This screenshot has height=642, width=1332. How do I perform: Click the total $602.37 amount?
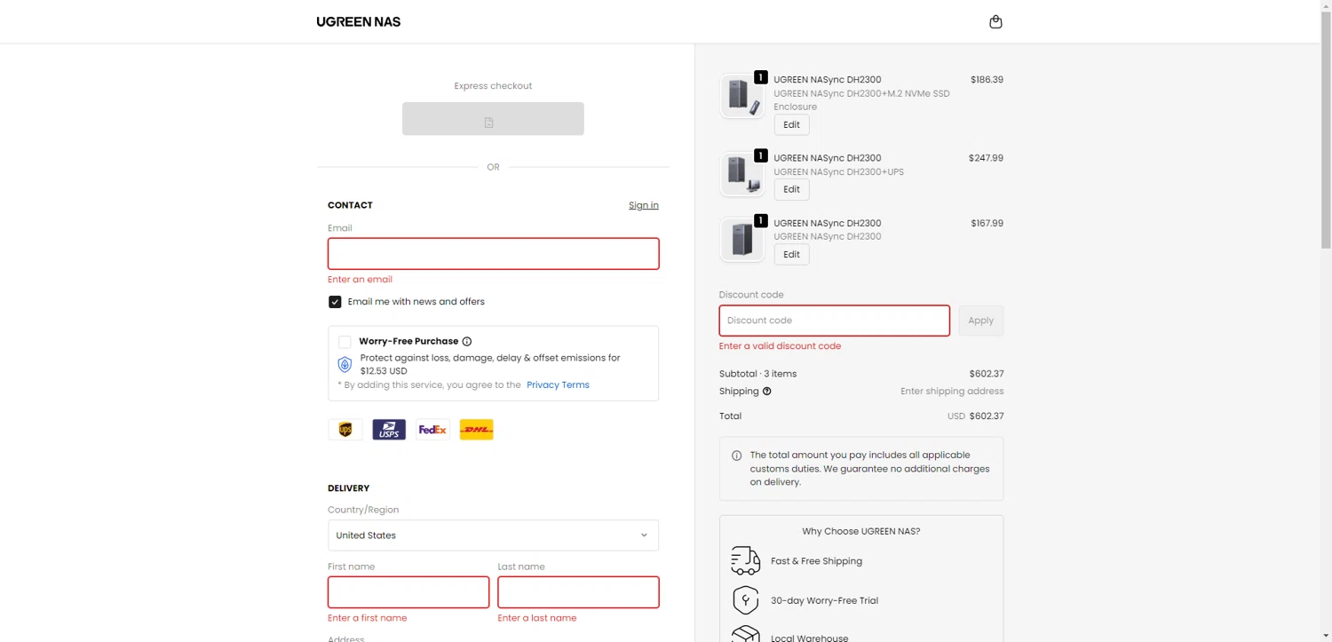987,416
